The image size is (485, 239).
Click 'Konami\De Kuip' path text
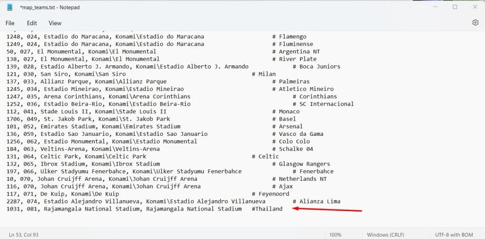pos(95,194)
